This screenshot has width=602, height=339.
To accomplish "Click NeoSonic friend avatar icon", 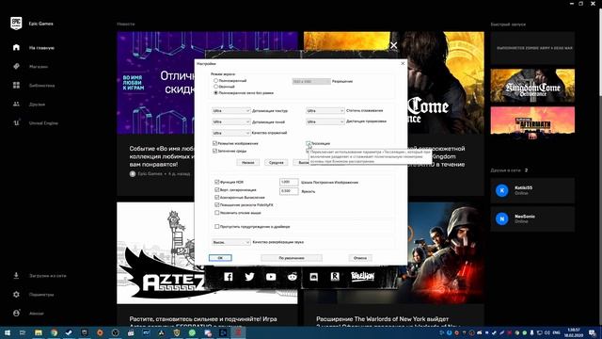I will (x=501, y=218).
